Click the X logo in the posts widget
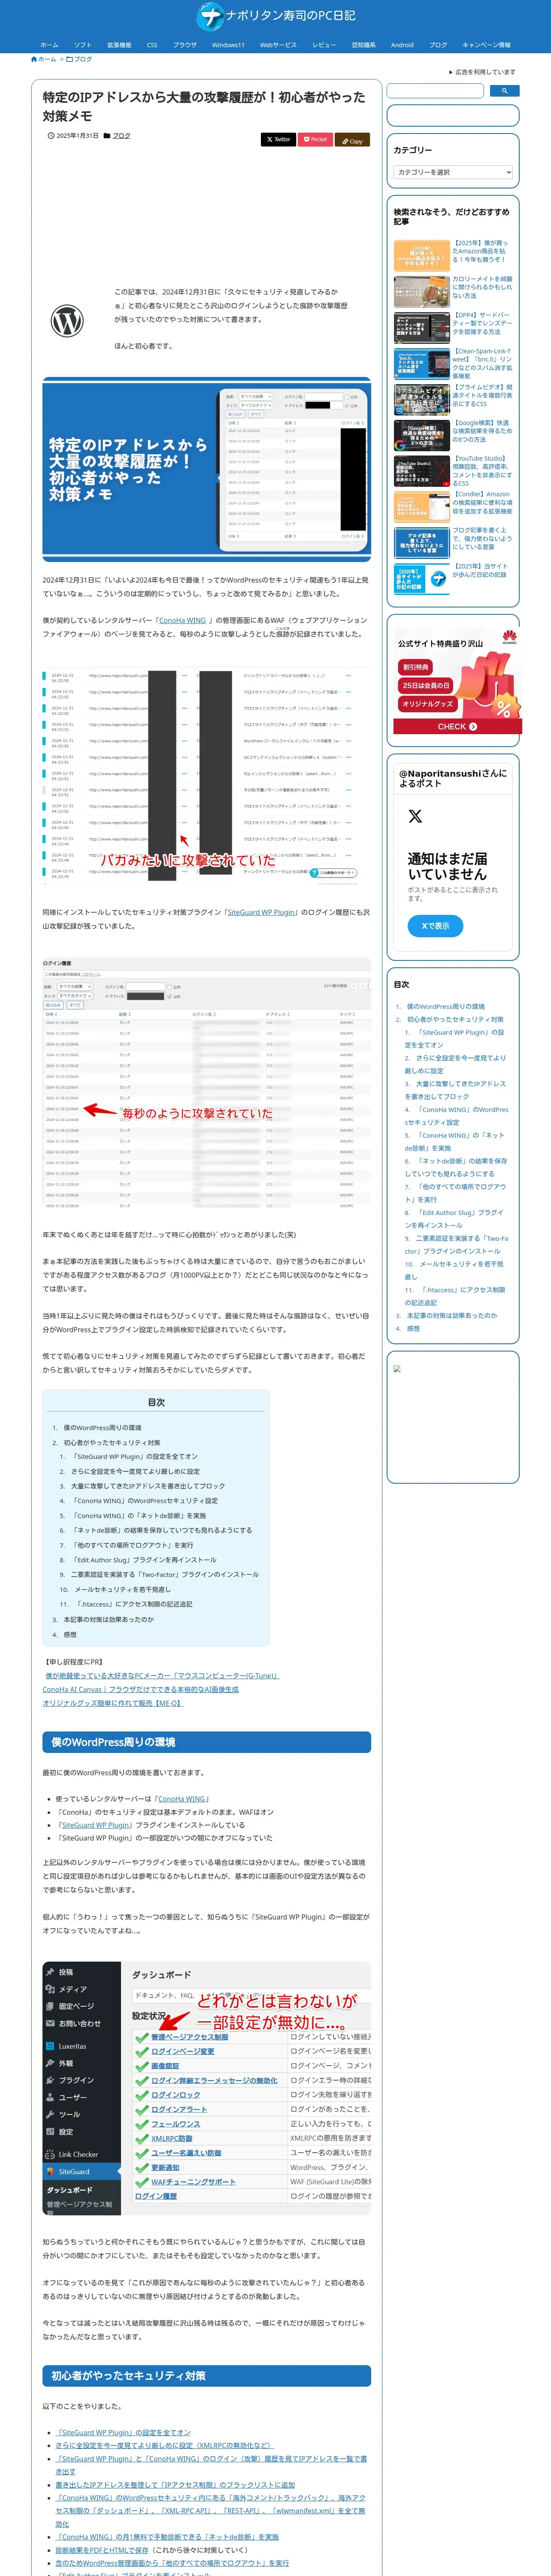The width and height of the screenshot is (551, 2576). click(x=415, y=817)
